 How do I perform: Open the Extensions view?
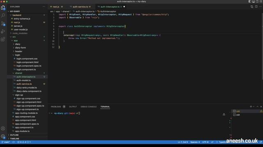pos(3,39)
